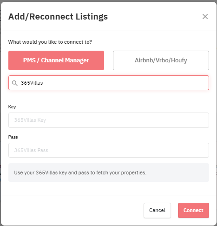Viewport: 217px width, 226px height.
Task: Click the '365Villas Pass' placeholder text
Action: 31,150
